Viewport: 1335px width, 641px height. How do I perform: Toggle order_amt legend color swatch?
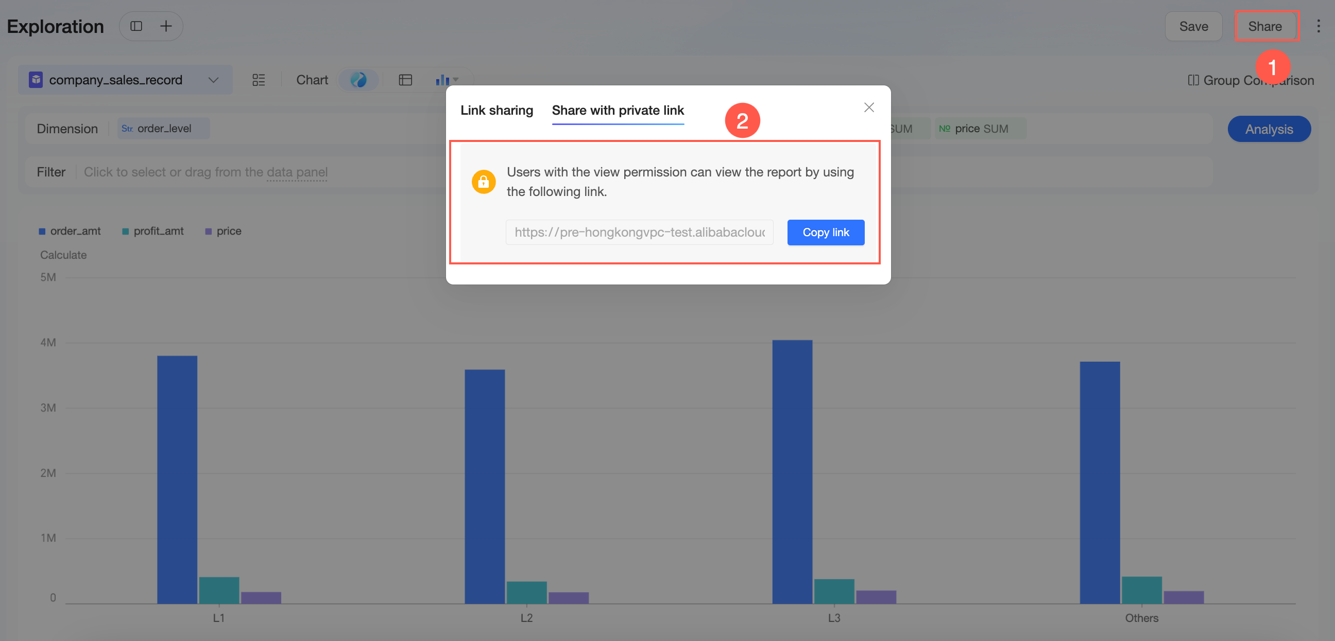coord(42,232)
